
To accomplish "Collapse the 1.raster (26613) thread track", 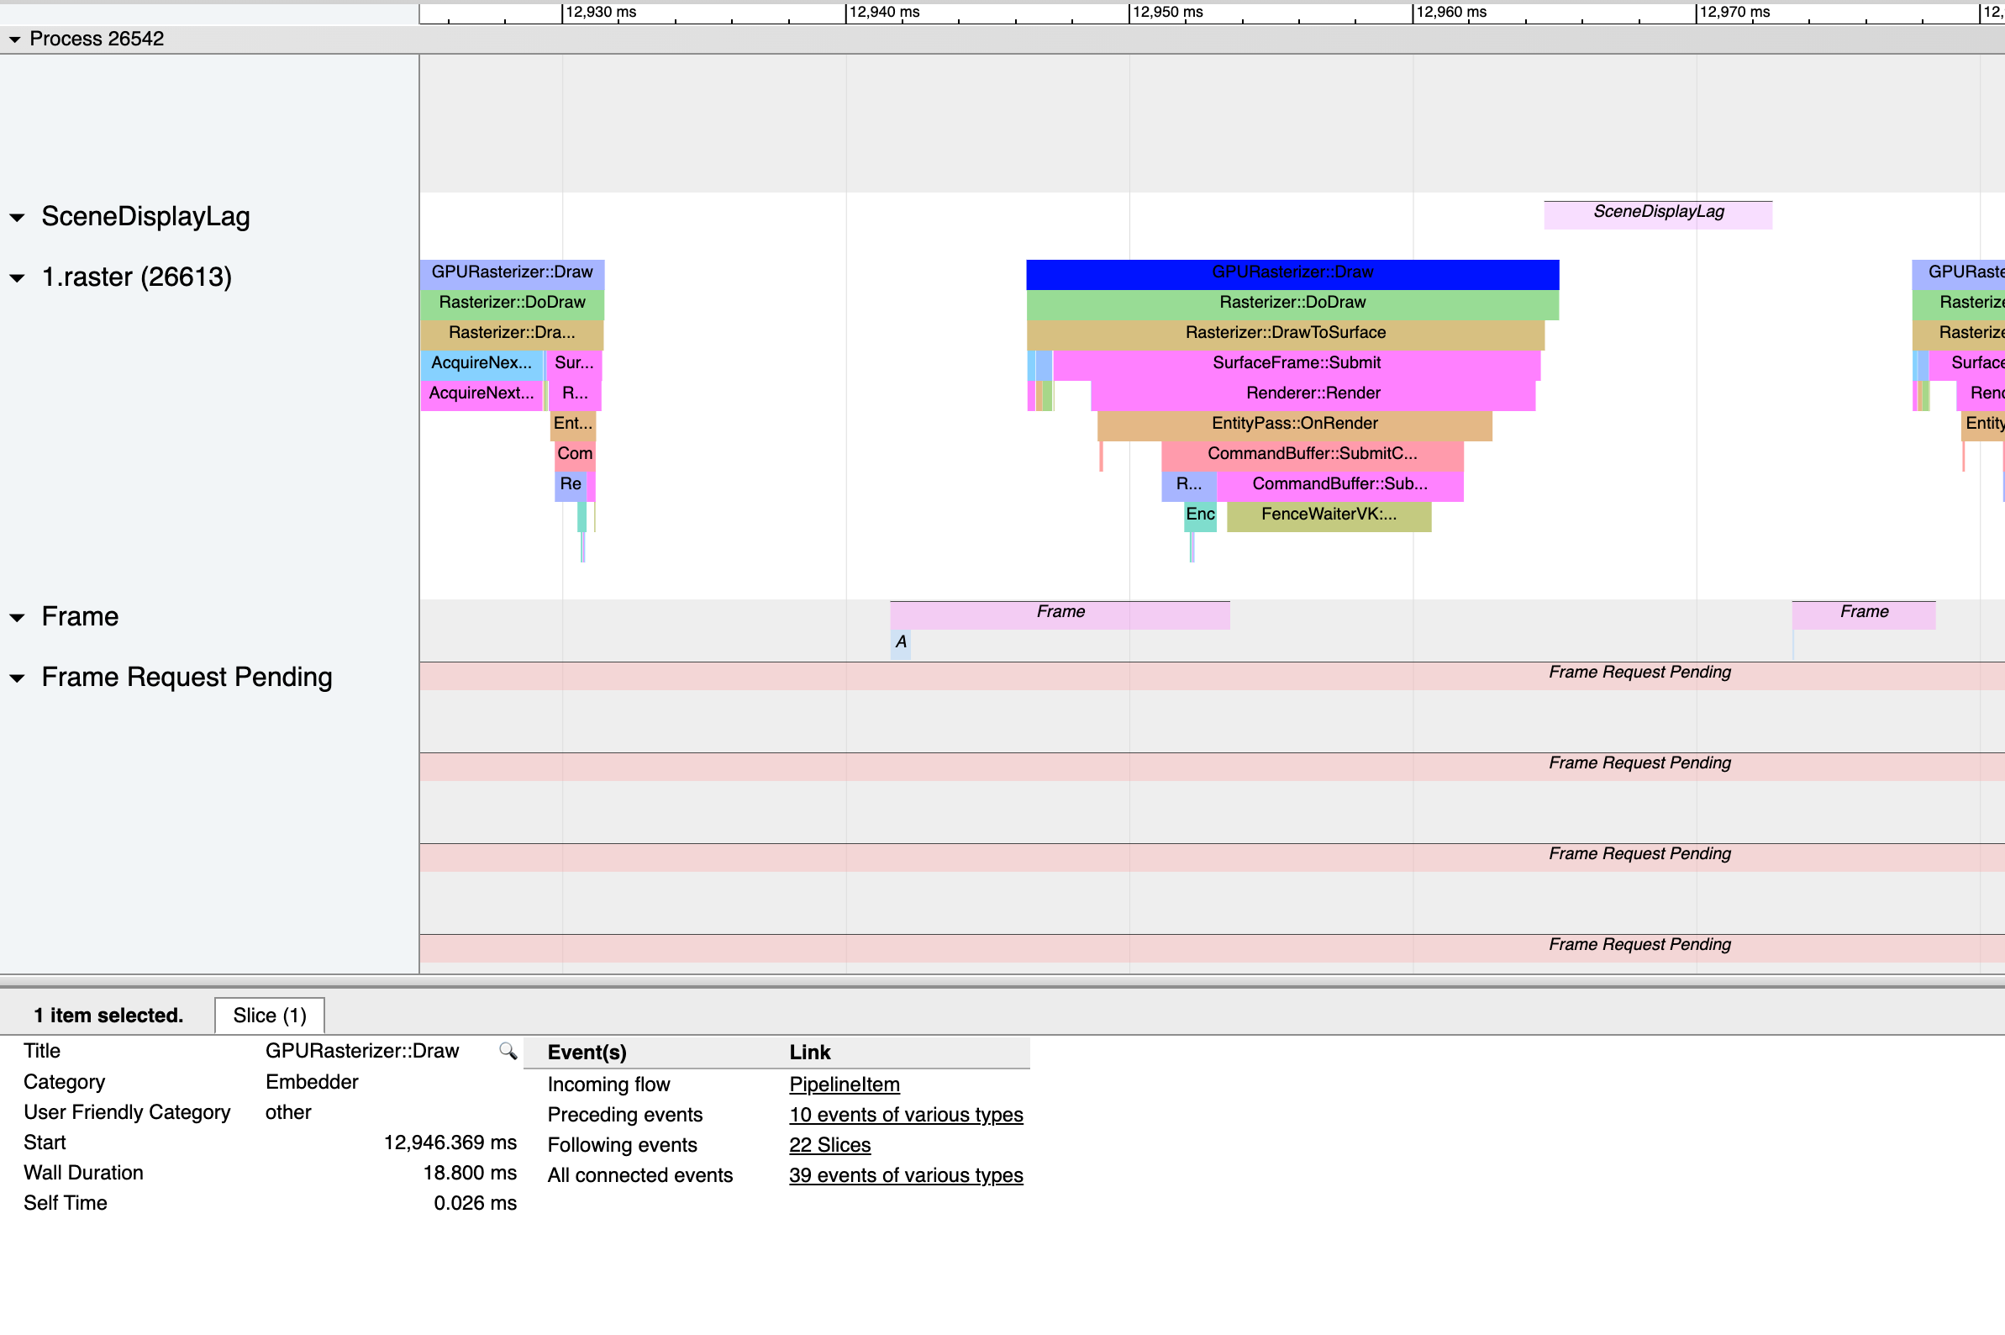I will [x=18, y=277].
